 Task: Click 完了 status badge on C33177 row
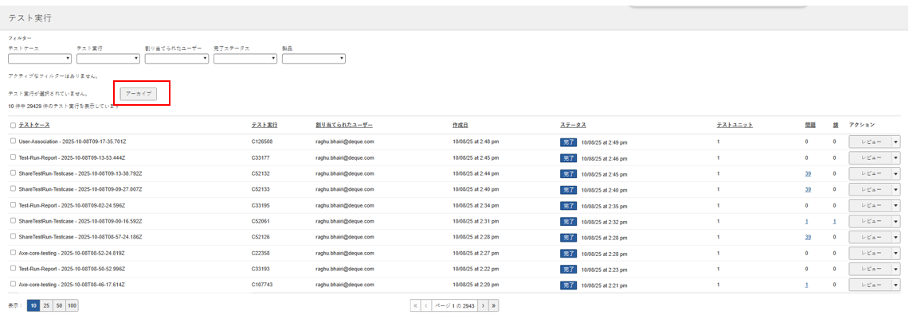[x=568, y=158]
